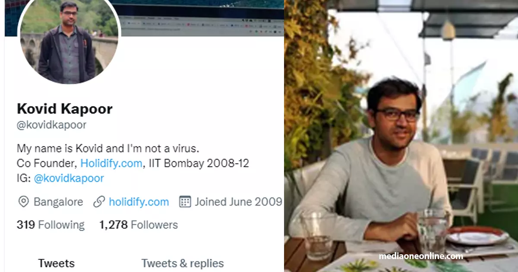Image resolution: width=518 pixels, height=272 pixels.
Task: View the 319 Following list
Action: tap(51, 225)
